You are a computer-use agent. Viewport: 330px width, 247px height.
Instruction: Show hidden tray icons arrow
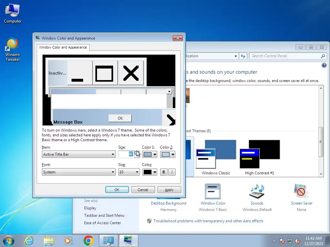point(274,241)
